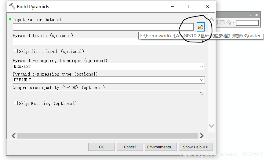Viewport: 266px width, 160px height.
Task: Open the Environments... settings button
Action: [161, 147]
